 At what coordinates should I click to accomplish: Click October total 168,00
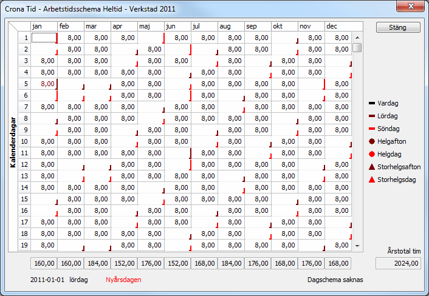click(x=284, y=263)
